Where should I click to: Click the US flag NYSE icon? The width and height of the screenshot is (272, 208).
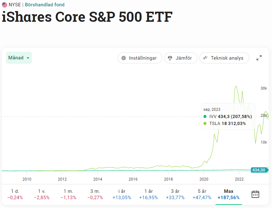pyautogui.click(x=4, y=5)
